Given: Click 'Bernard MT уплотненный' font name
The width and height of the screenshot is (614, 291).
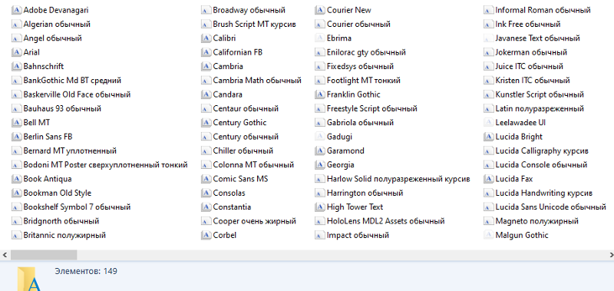Looking at the screenshot, I should click(x=70, y=150).
